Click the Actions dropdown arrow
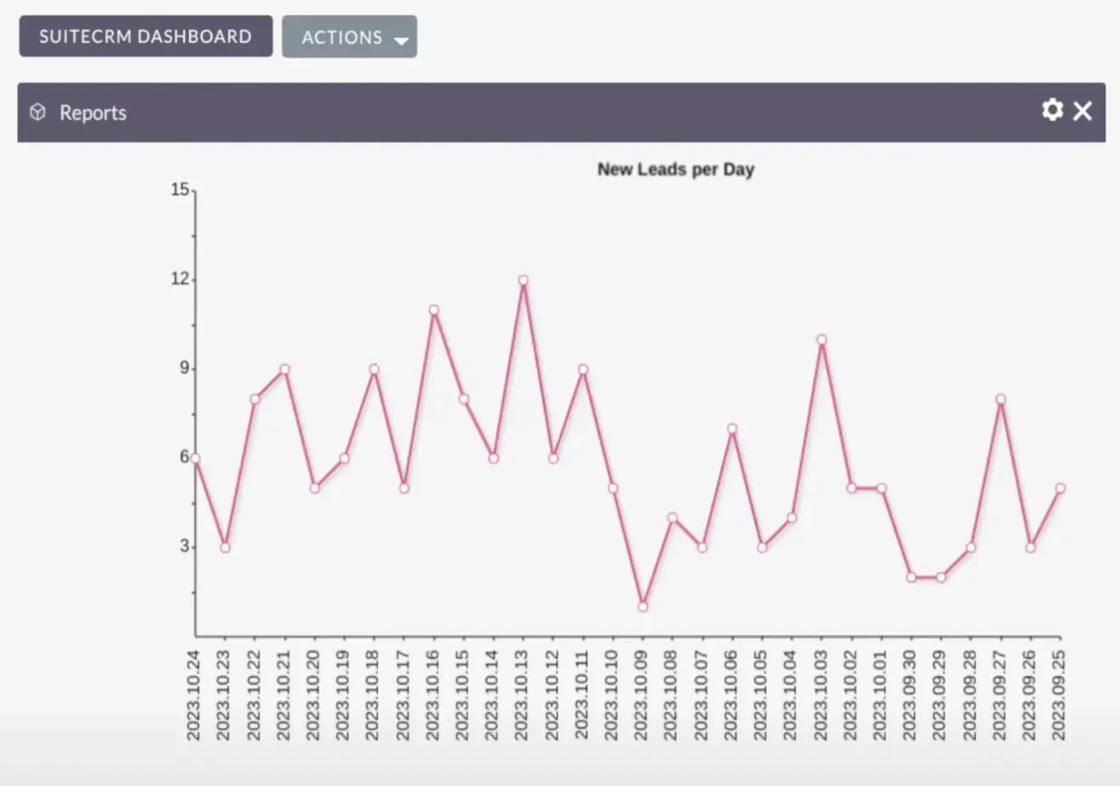 (400, 39)
